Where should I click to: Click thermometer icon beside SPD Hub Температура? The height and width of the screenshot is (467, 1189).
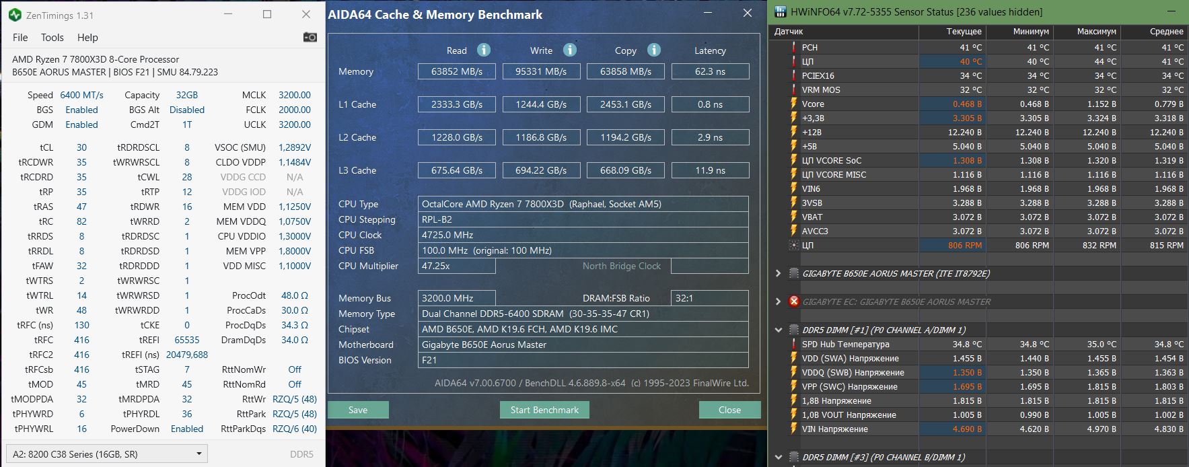[794, 344]
